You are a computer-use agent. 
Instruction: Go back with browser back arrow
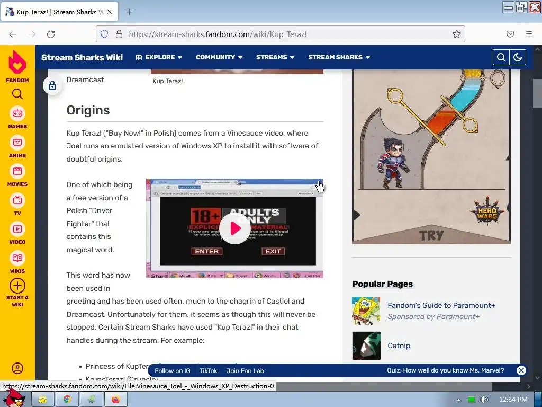tap(13, 34)
